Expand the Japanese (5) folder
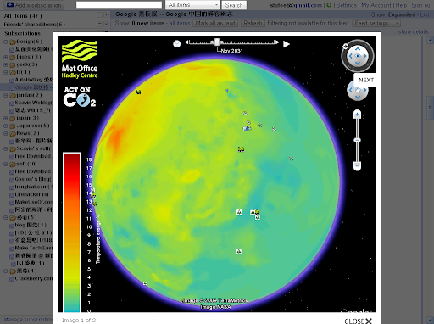 coord(5,126)
